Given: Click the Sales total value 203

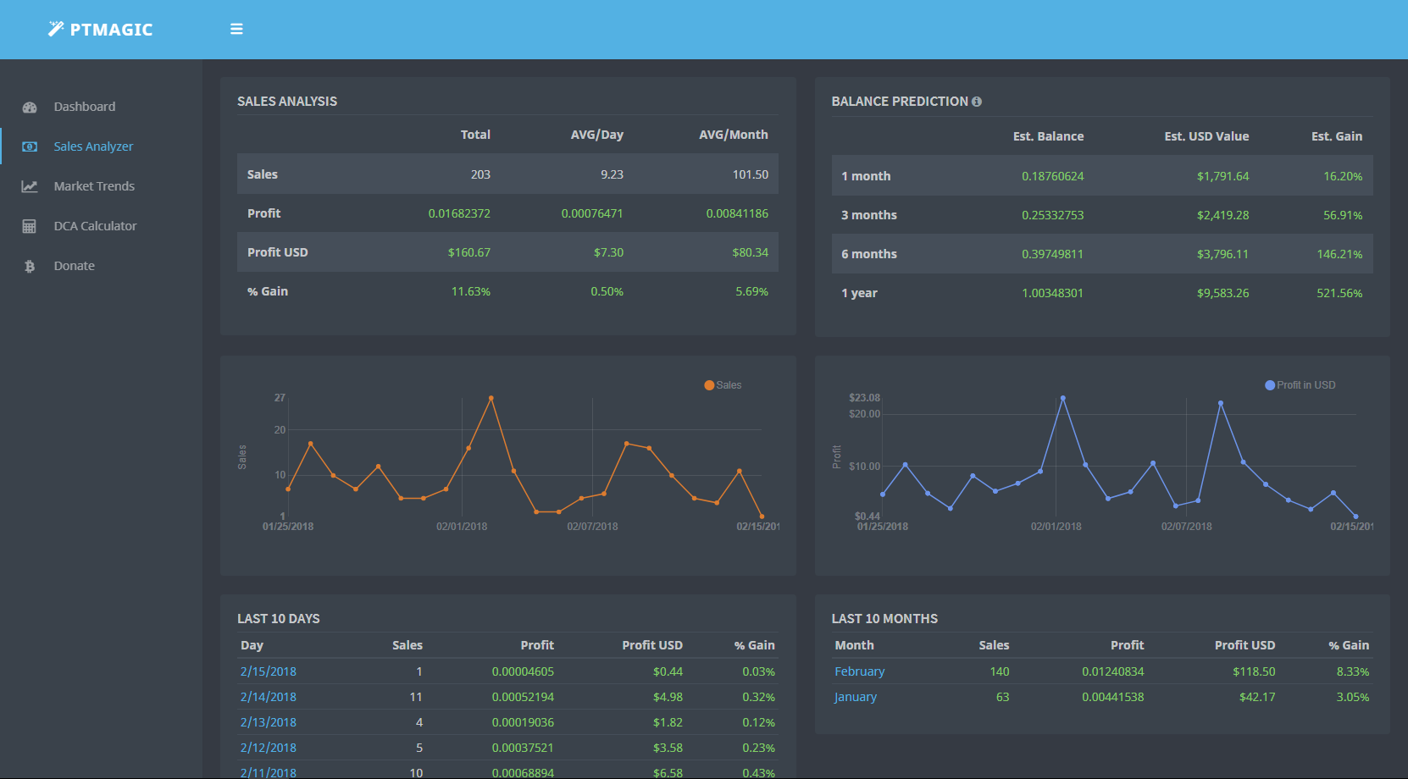Looking at the screenshot, I should point(480,174).
